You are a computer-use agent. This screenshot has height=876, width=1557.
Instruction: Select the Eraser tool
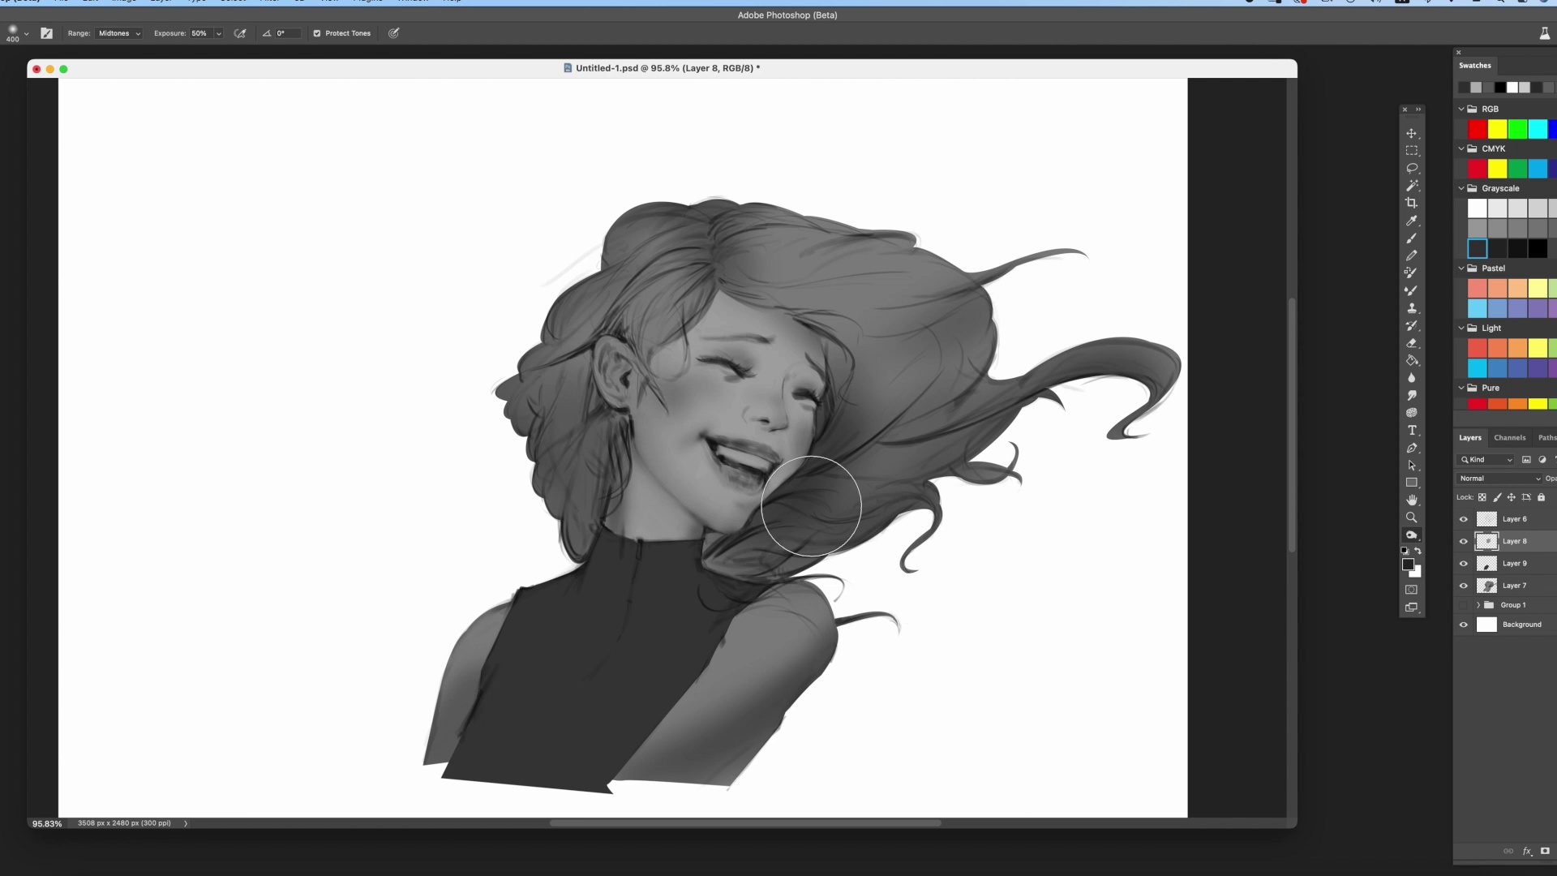(1412, 343)
